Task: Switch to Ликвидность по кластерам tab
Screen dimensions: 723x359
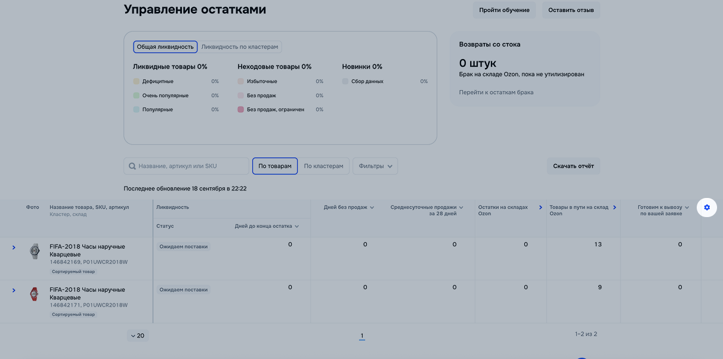Action: (239, 47)
